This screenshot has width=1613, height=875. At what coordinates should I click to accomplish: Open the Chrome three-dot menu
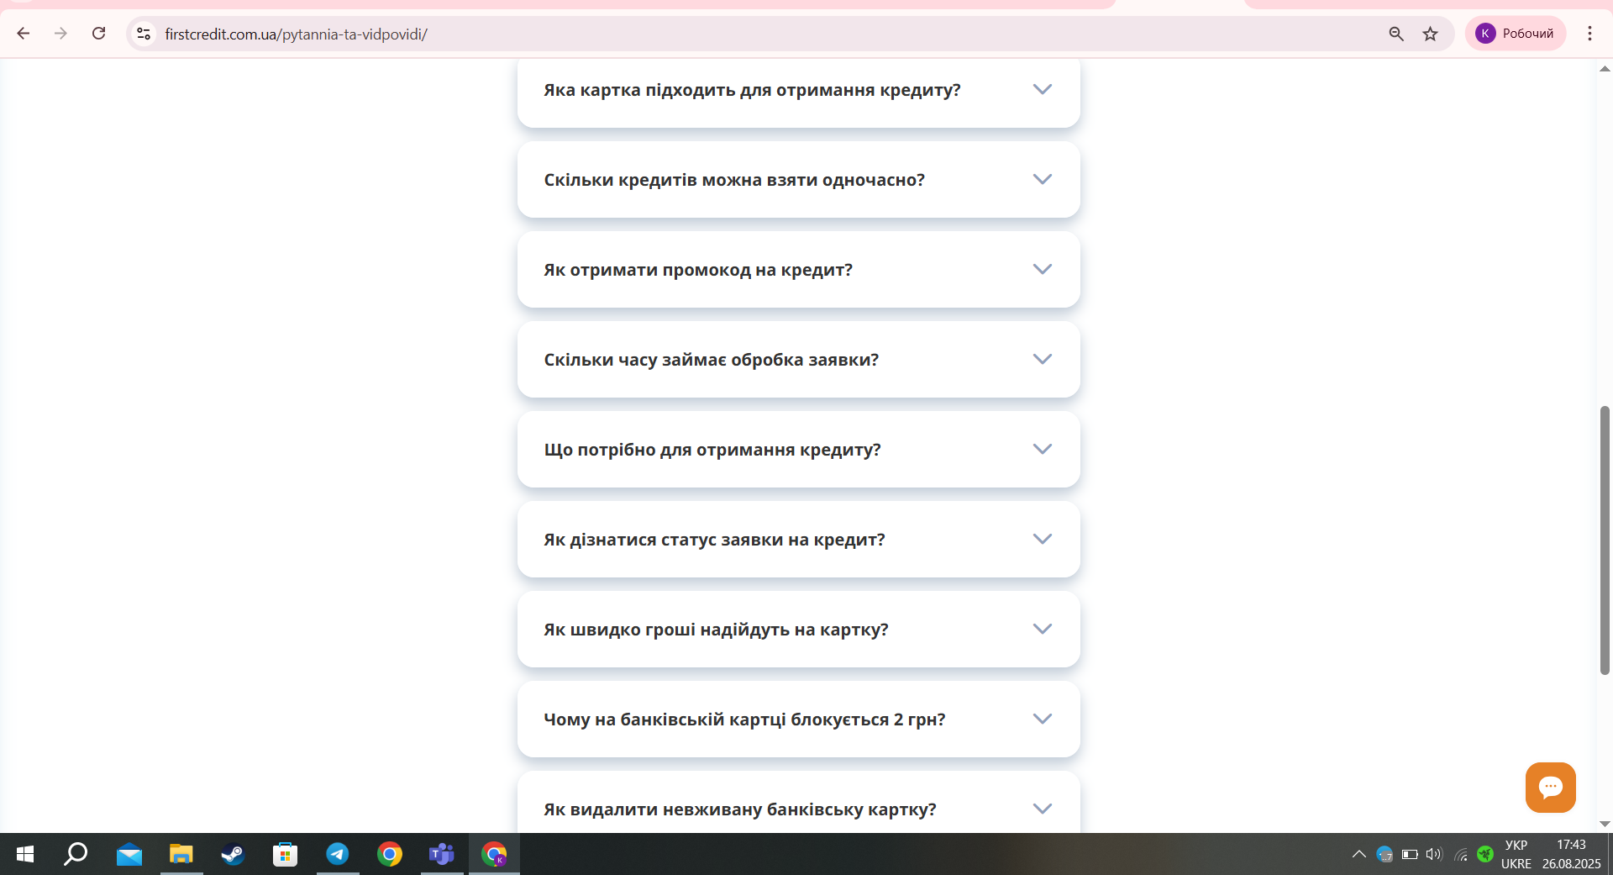[1589, 34]
